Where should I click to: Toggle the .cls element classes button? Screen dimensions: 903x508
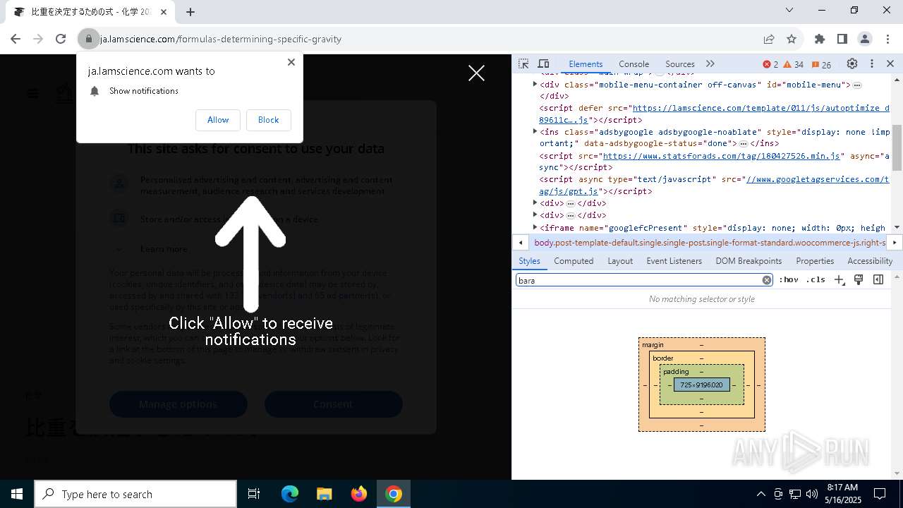point(816,280)
